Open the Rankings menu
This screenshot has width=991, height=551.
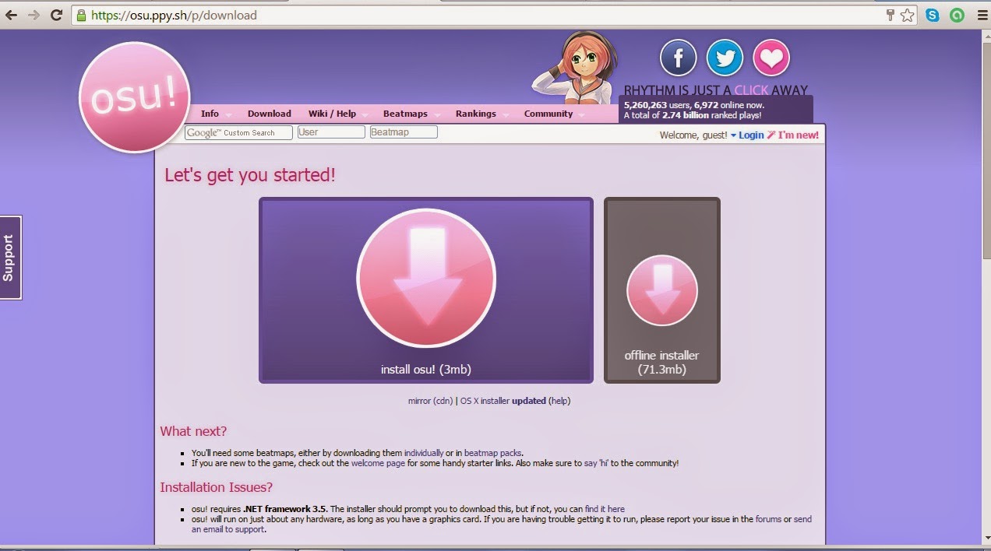[x=475, y=114]
